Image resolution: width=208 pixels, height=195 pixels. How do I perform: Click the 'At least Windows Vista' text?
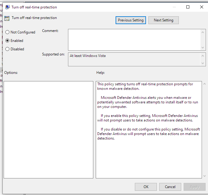tap(88, 56)
